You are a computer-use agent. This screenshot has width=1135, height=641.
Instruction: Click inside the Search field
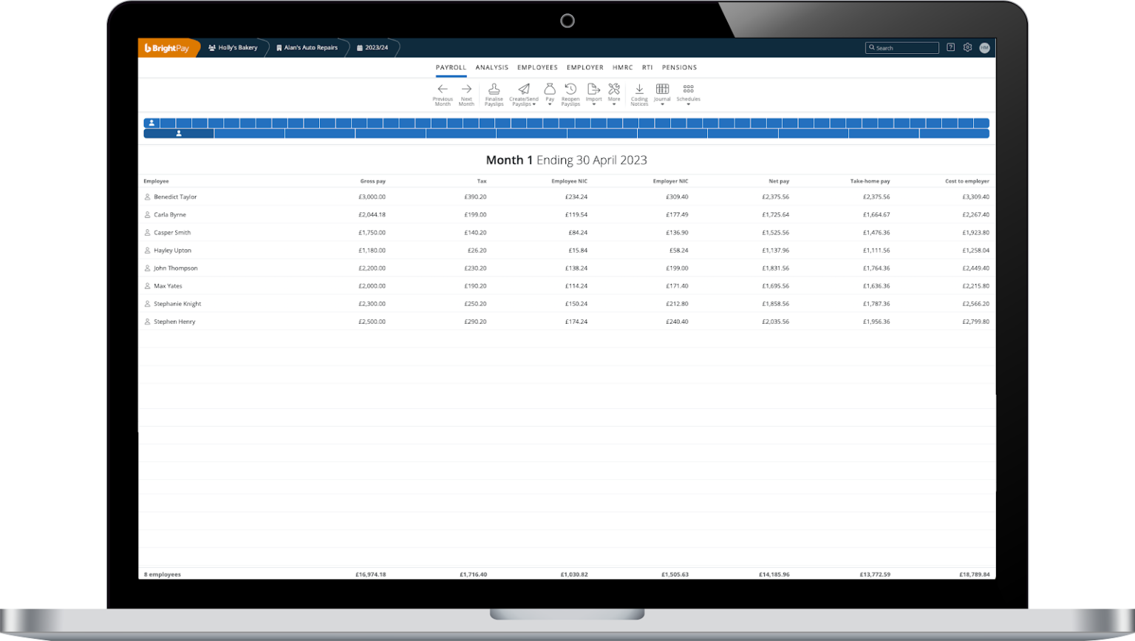tap(901, 47)
